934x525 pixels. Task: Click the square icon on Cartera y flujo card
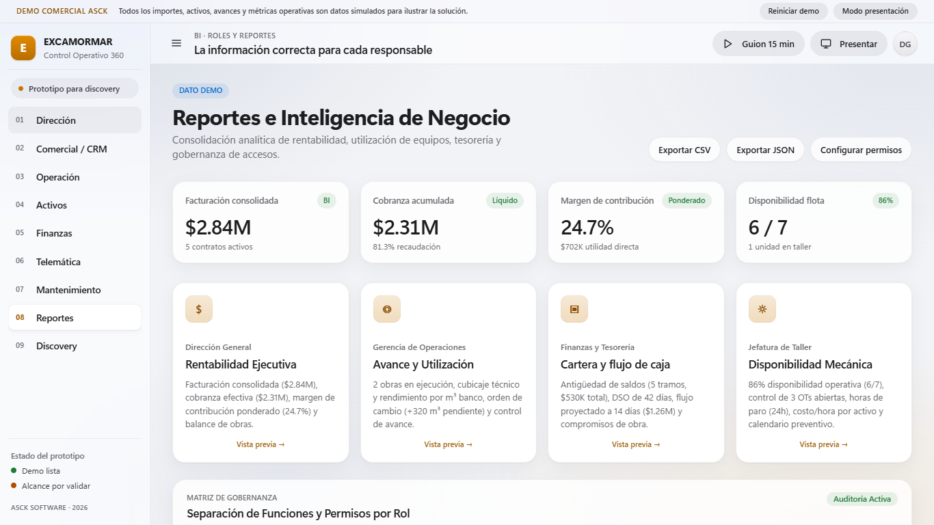click(574, 309)
